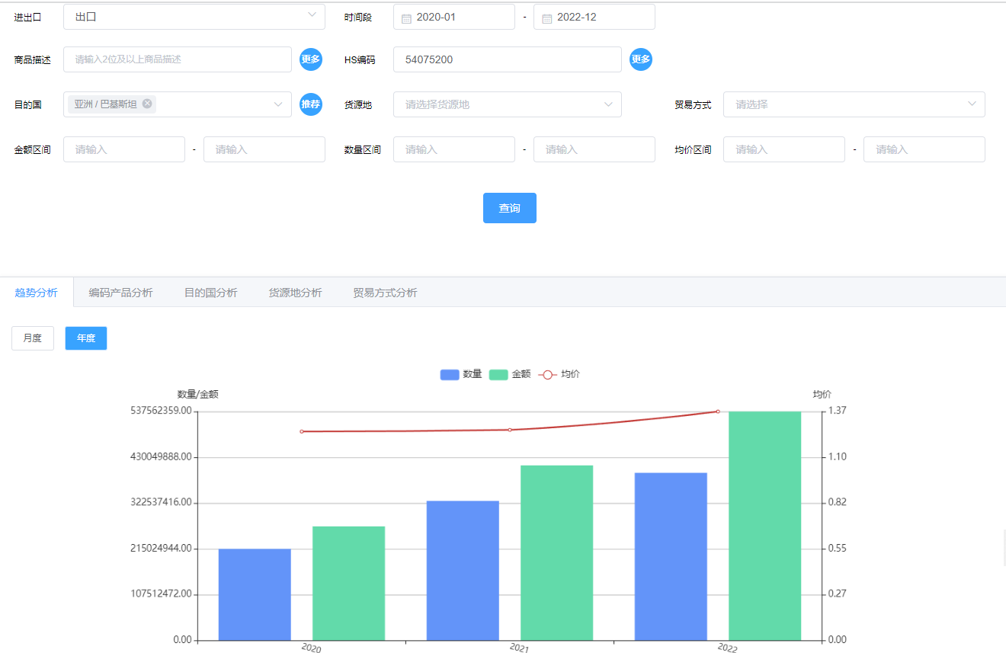Select the 月度 view button
This screenshot has width=1006, height=653.
pos(33,338)
